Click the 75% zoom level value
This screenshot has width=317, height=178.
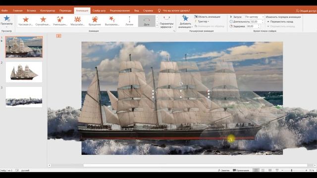[312, 170]
